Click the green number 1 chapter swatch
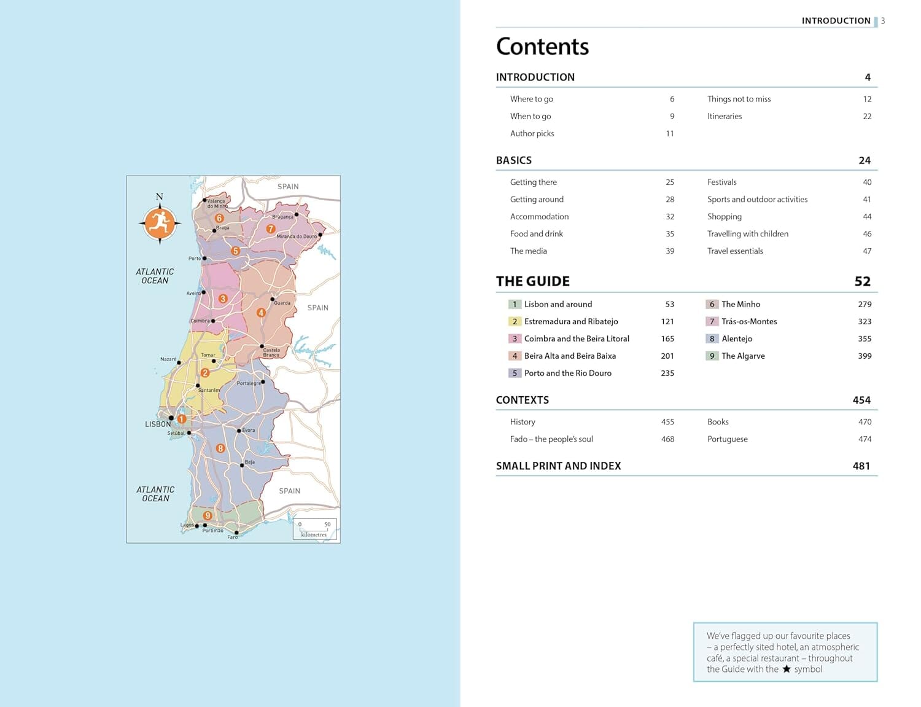The height and width of the screenshot is (707, 921). (515, 304)
